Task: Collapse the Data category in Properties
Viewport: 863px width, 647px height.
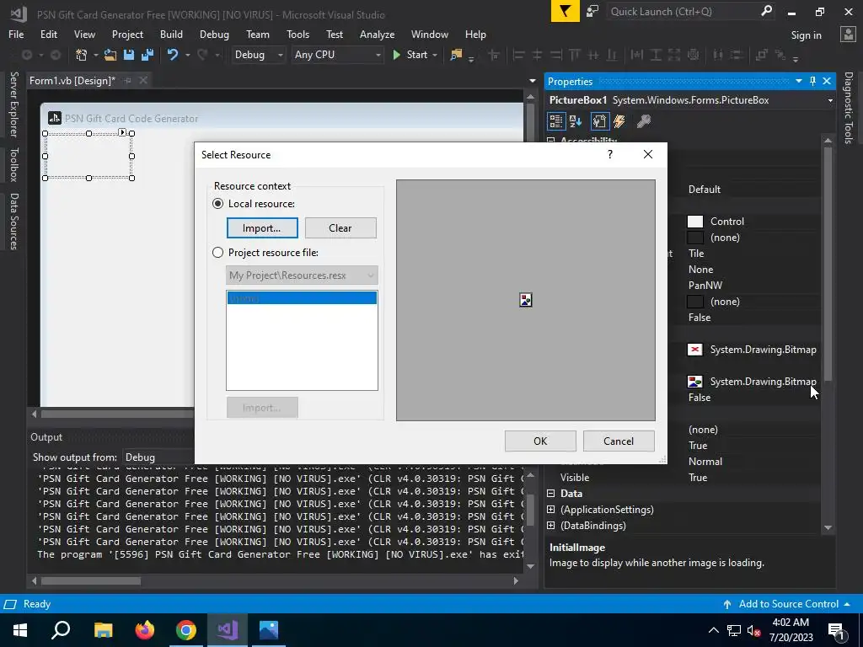Action: 551,494
